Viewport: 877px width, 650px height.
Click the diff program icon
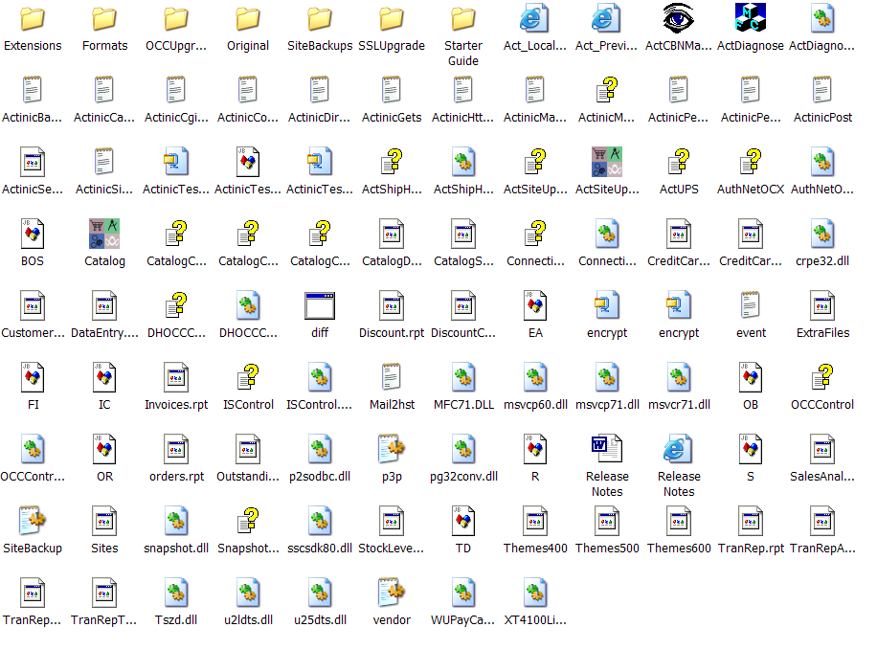[320, 306]
